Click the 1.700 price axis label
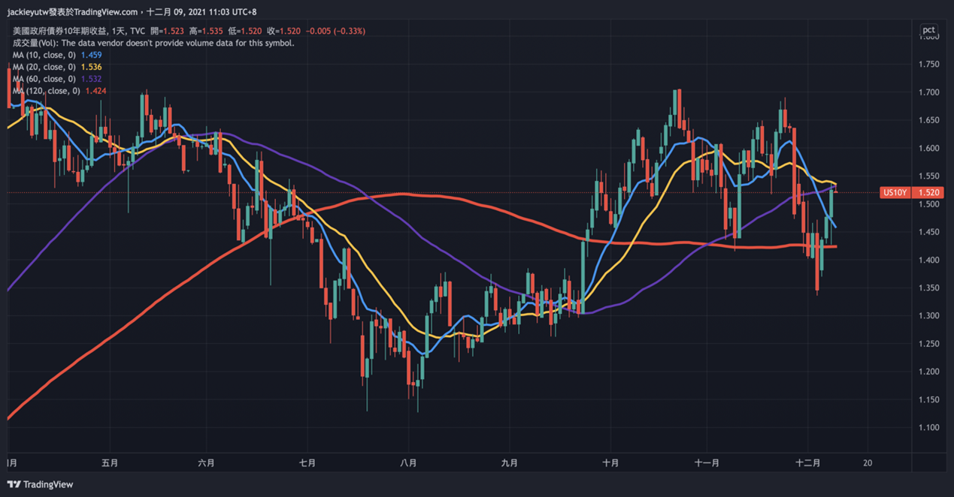The width and height of the screenshot is (954, 497). tap(928, 92)
